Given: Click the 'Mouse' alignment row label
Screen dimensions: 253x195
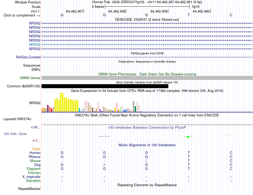Looking at the screenshot, I should (35, 161).
